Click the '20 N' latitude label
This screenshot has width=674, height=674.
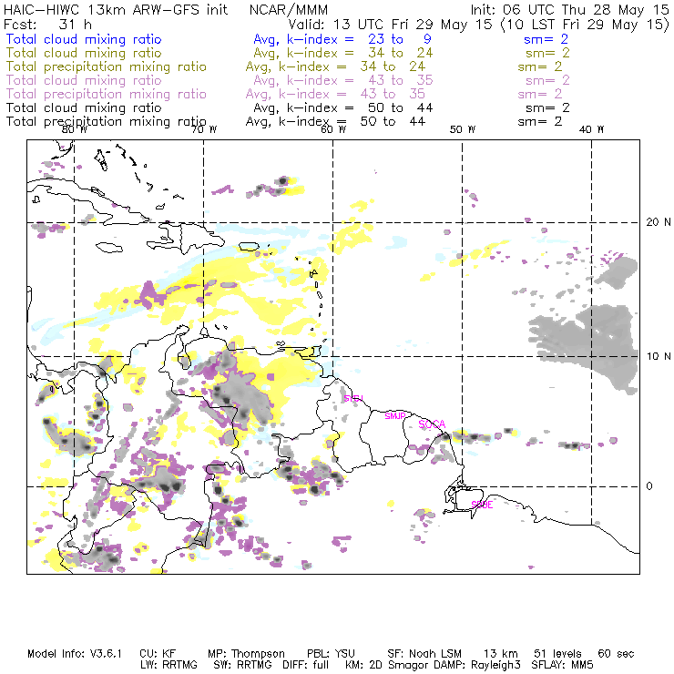pyautogui.click(x=659, y=222)
